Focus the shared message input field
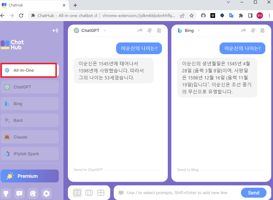Viewport: 273px width, 200px height. (x=181, y=193)
